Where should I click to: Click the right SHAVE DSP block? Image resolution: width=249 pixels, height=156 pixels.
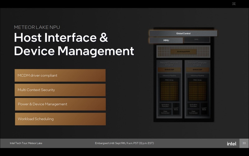(197, 70)
